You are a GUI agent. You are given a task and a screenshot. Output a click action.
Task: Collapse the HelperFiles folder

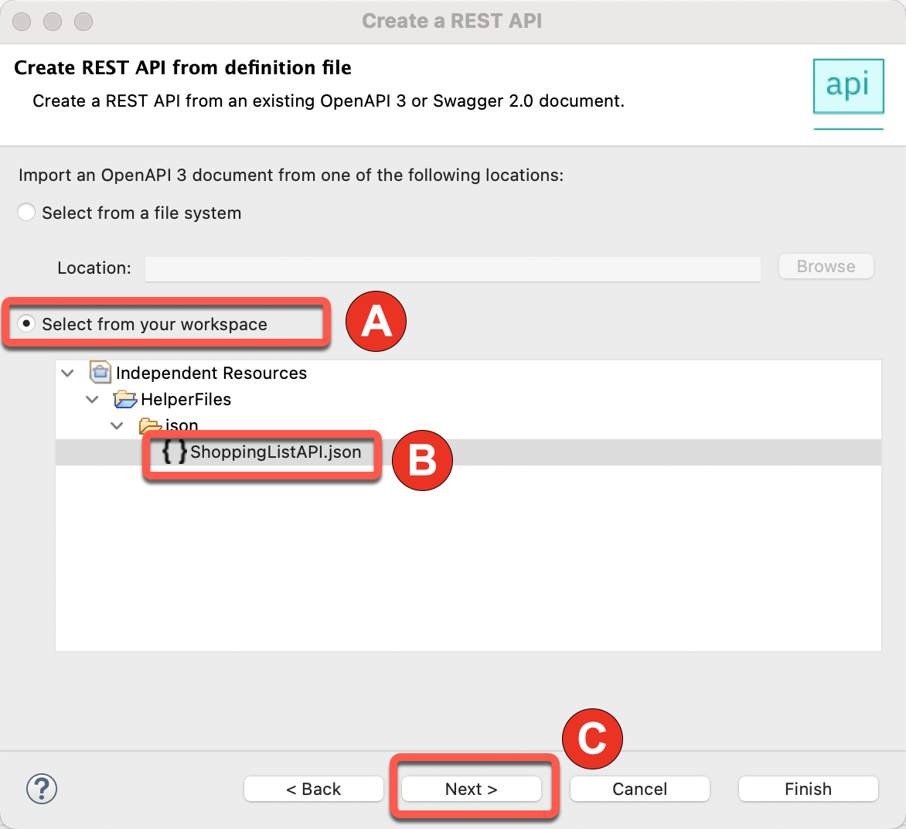[x=92, y=400]
